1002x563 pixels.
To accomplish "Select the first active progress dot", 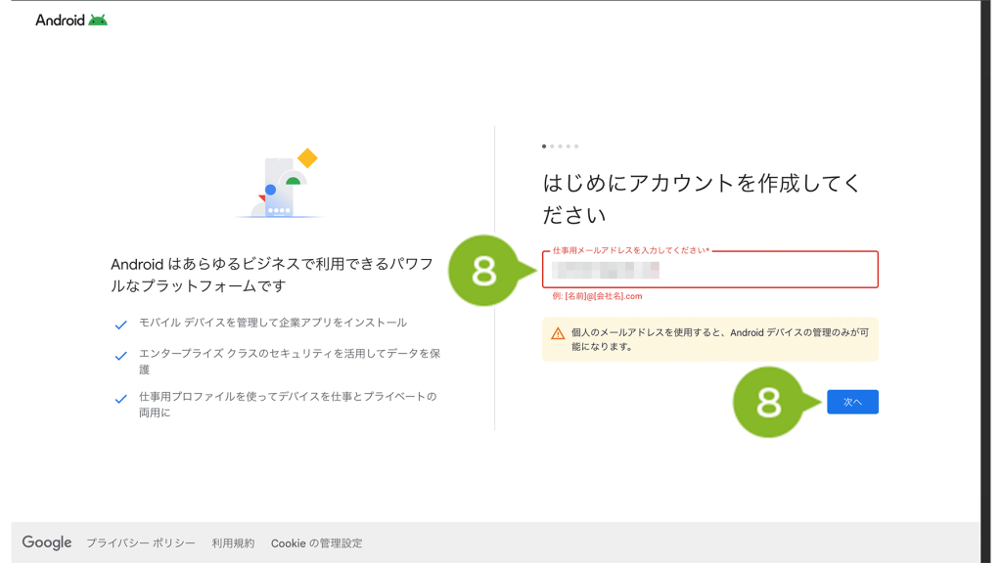I will [544, 147].
